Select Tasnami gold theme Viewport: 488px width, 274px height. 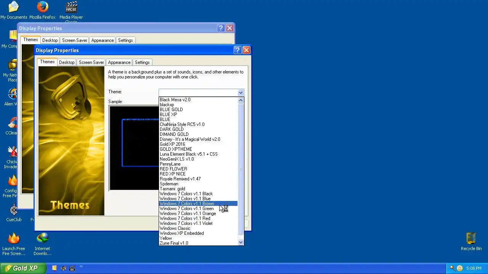198,189
